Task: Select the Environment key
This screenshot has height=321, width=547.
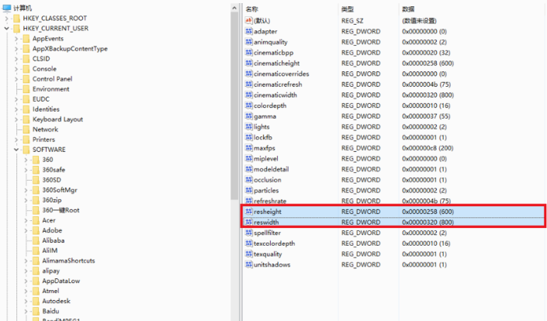Action: tap(51, 89)
